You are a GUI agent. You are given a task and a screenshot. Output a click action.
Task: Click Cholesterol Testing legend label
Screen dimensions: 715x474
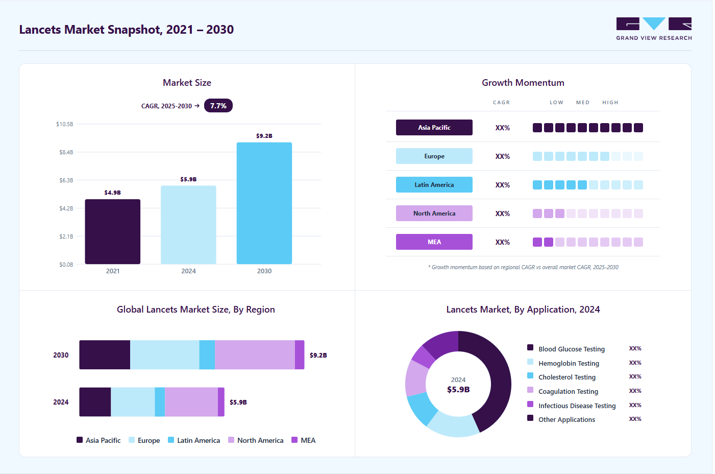pyautogui.click(x=567, y=377)
